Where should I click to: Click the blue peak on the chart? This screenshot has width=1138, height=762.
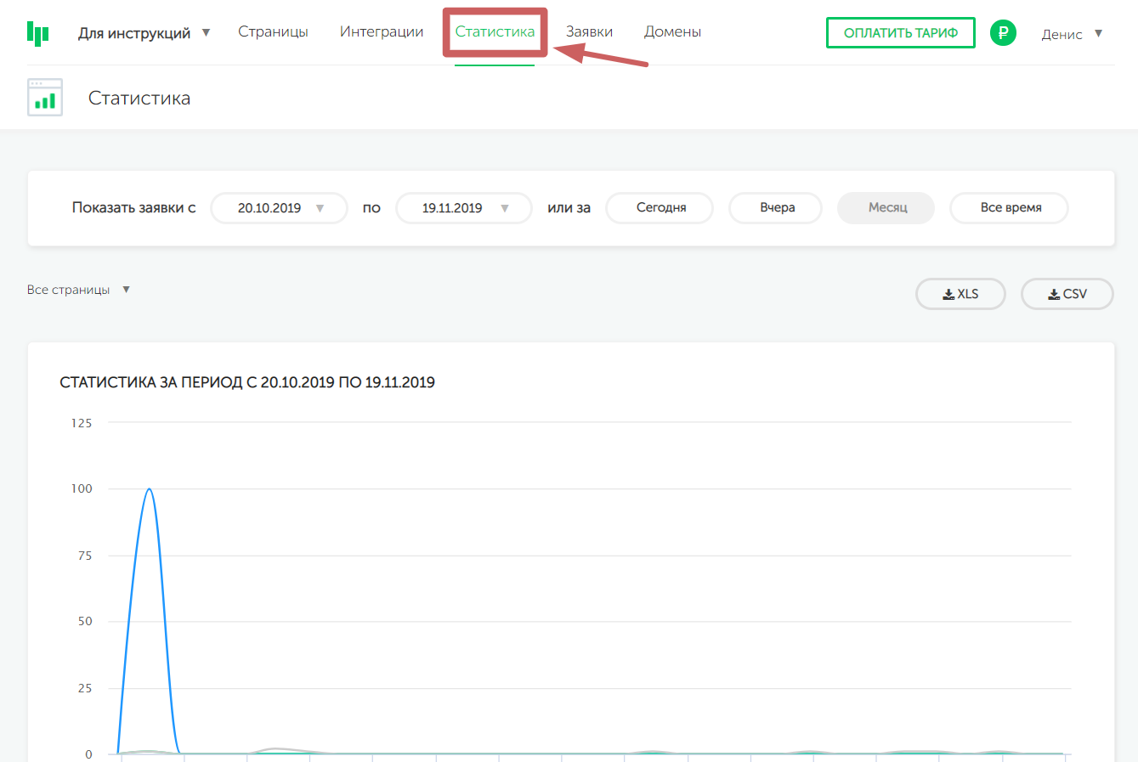pyautogui.click(x=150, y=489)
